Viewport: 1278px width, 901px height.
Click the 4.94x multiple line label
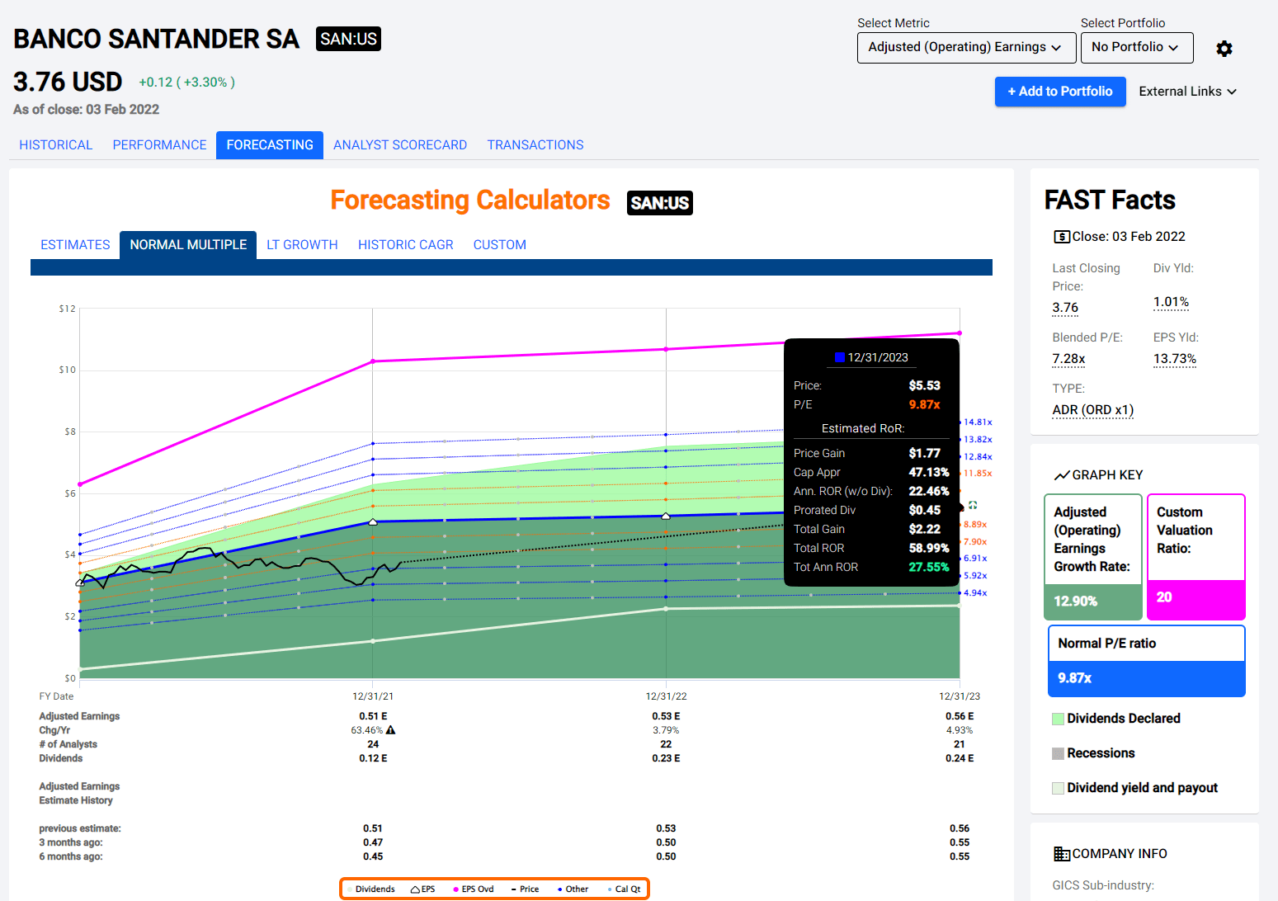pos(975,593)
